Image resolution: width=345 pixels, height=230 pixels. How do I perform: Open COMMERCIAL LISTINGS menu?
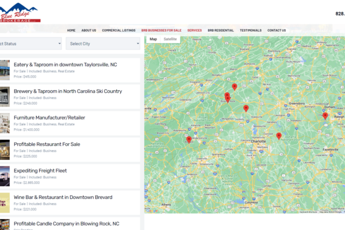(x=118, y=30)
